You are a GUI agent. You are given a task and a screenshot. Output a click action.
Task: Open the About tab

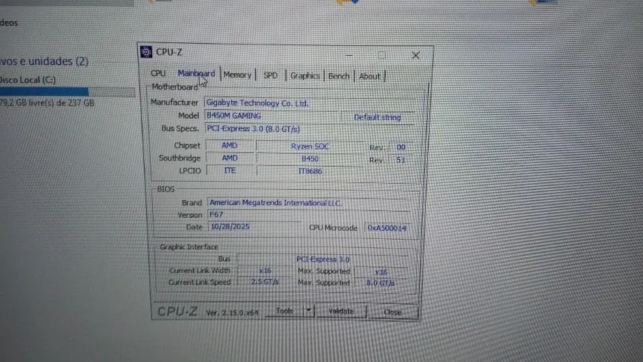point(369,76)
